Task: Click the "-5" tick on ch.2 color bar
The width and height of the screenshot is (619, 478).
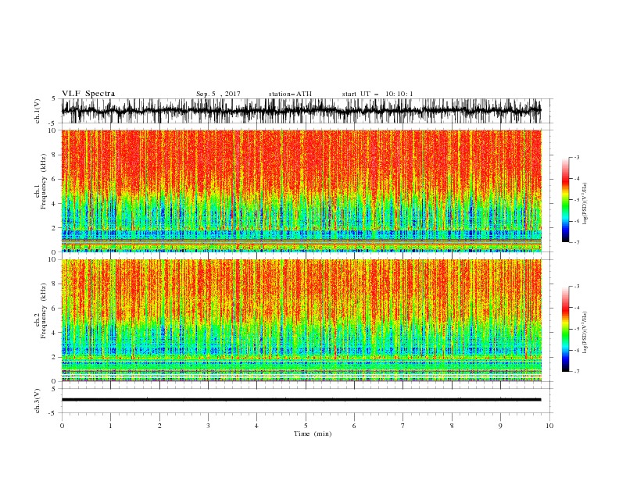Action: pos(577,329)
